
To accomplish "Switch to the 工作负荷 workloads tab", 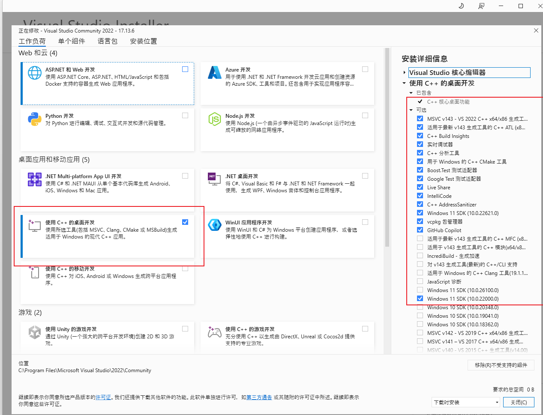I will coord(32,41).
